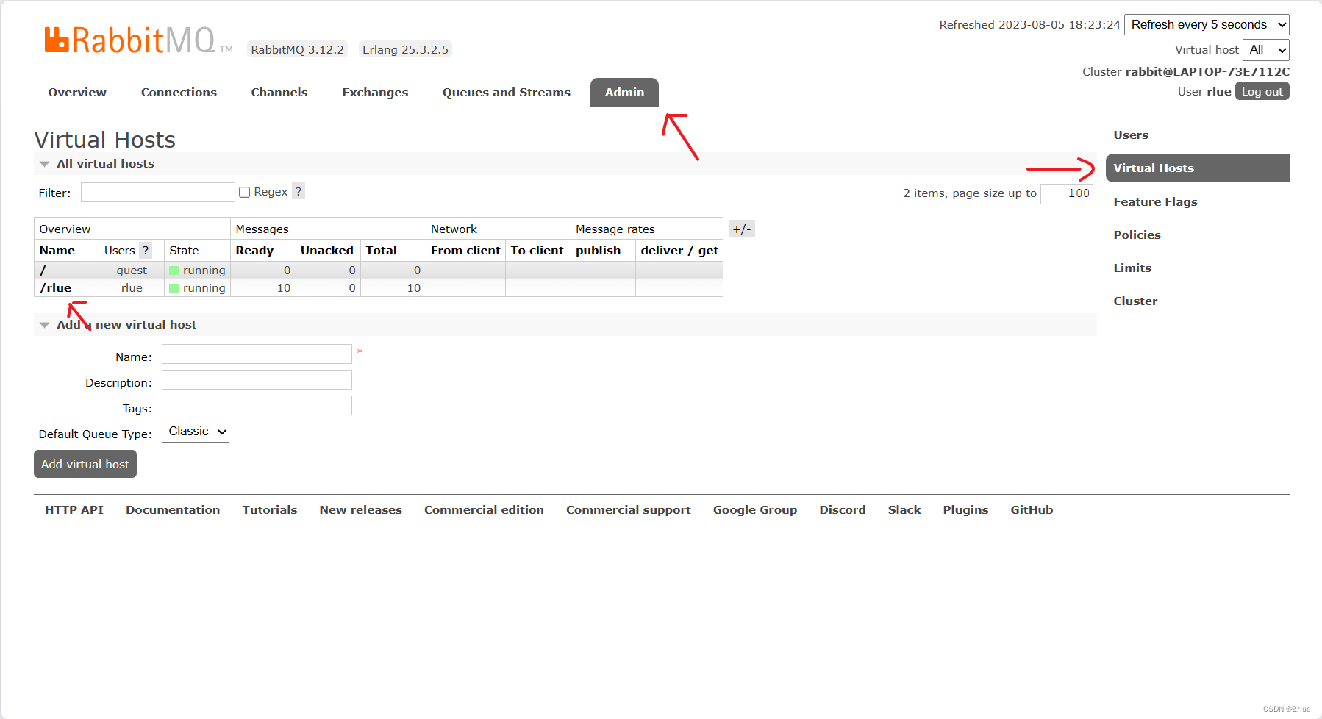Screen dimensions: 1322x719
Task: Open the HTTP API footer link
Action: [74, 509]
